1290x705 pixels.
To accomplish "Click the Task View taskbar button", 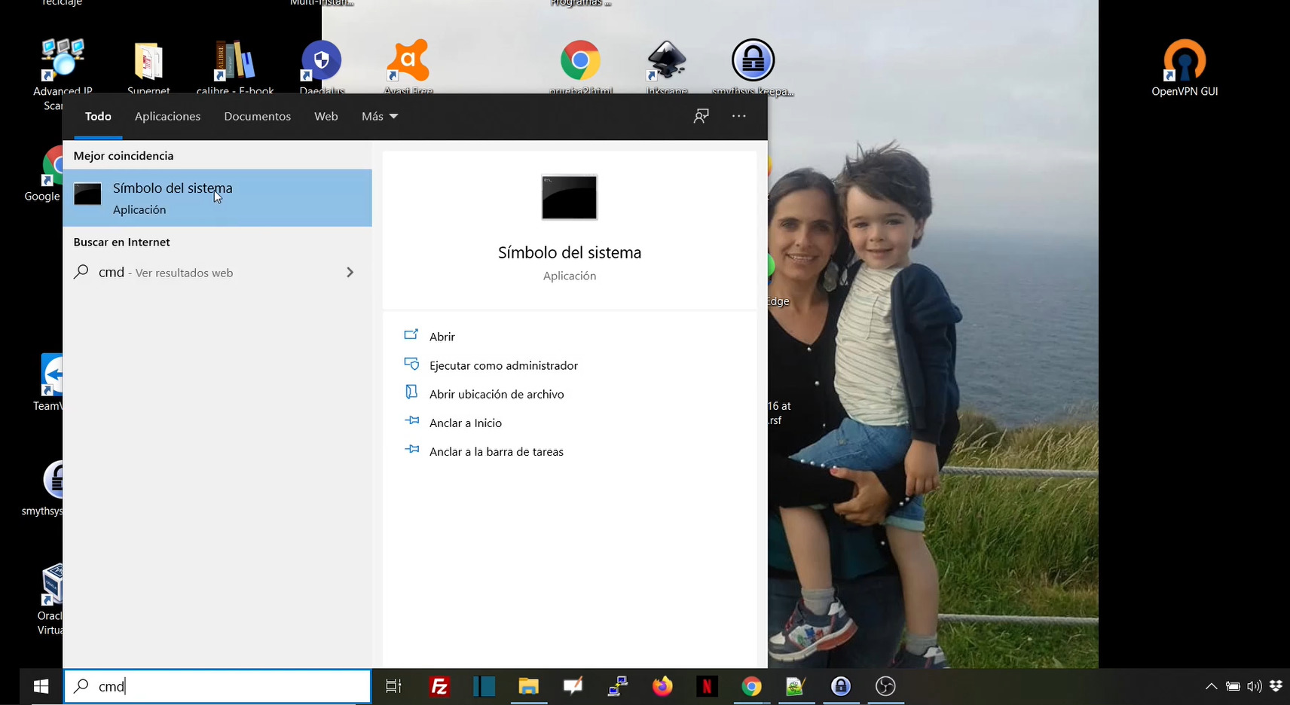I will (393, 686).
